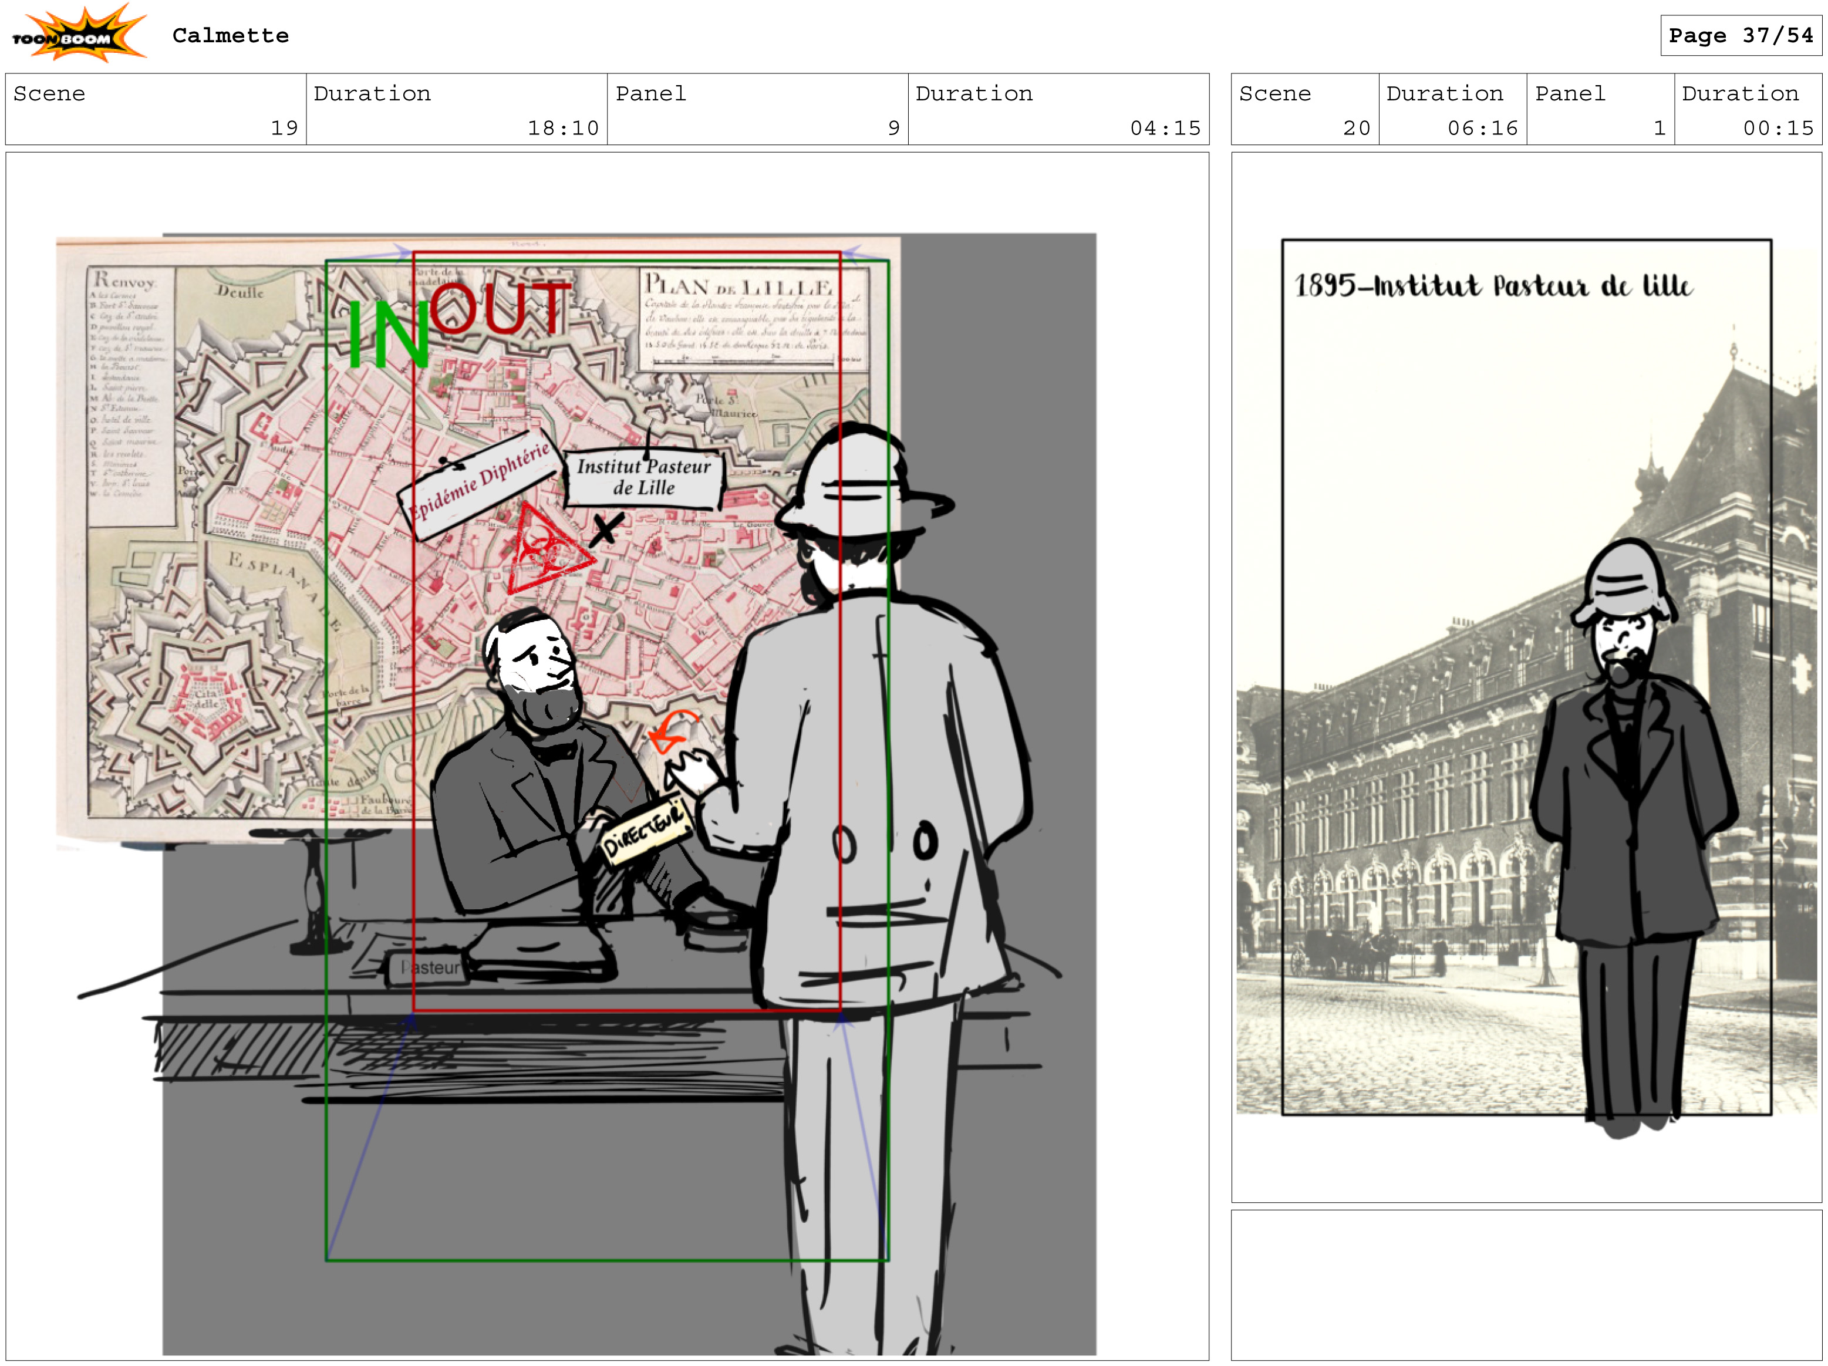The width and height of the screenshot is (1828, 1366).
Task: Click the Institut Pasteur de Lille sign
Action: pyautogui.click(x=644, y=478)
